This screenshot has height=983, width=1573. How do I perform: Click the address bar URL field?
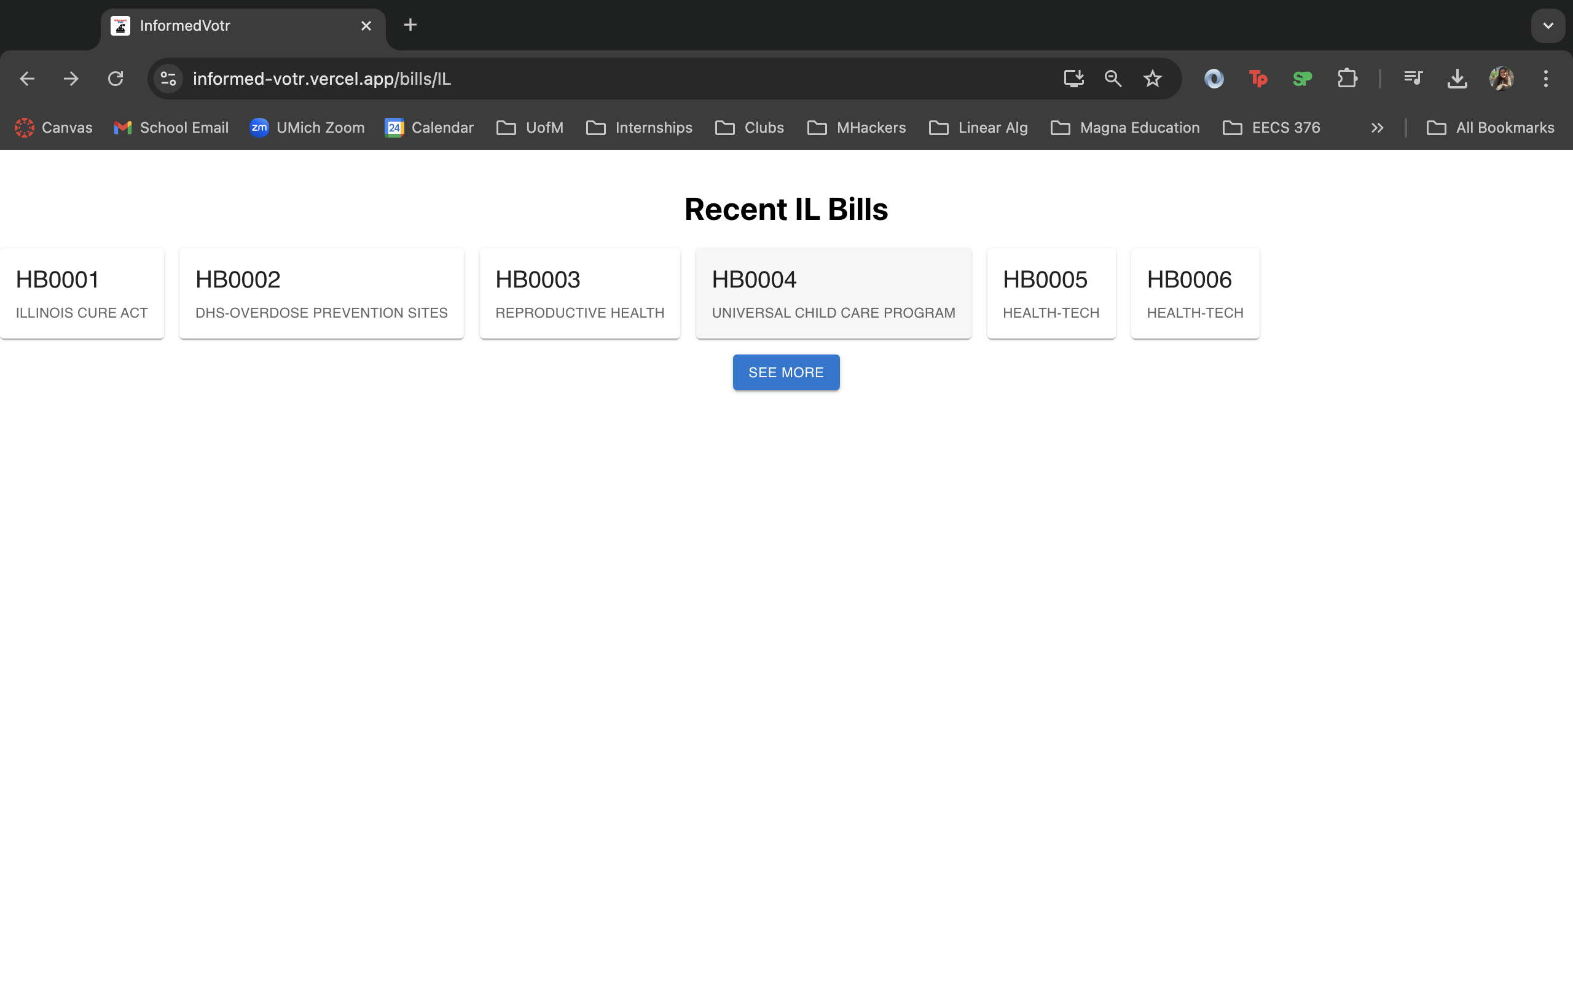[x=585, y=79]
